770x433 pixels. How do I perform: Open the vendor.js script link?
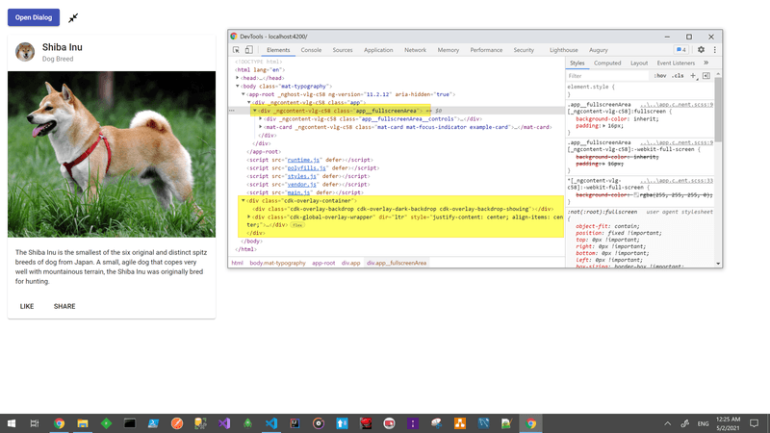(302, 185)
